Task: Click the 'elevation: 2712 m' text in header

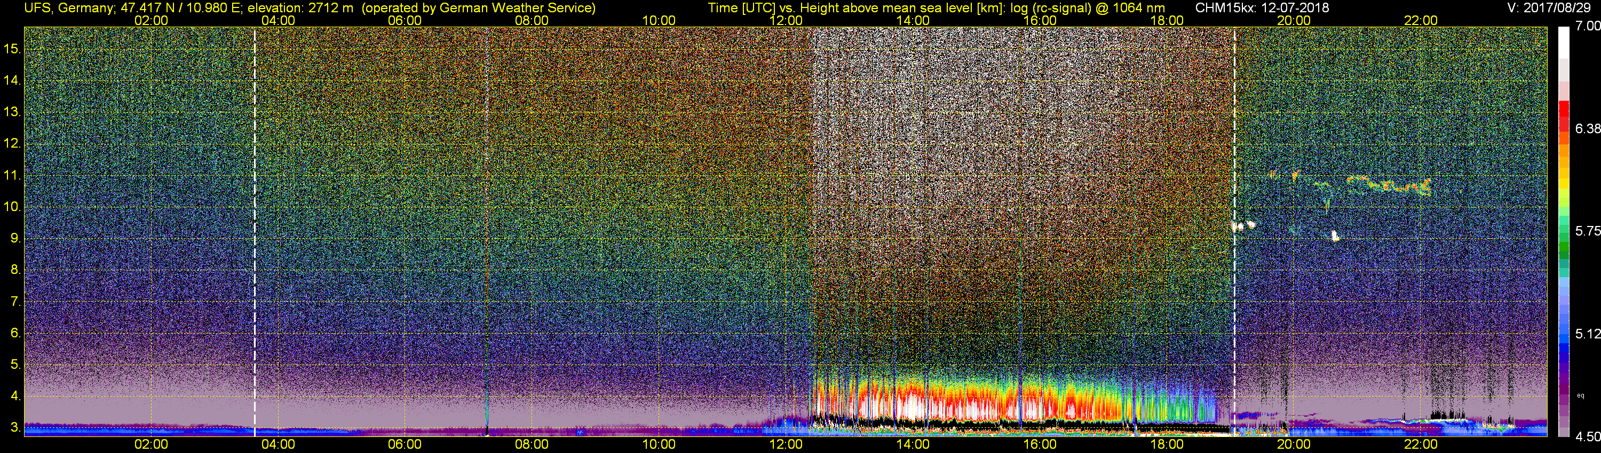Action: tap(300, 8)
